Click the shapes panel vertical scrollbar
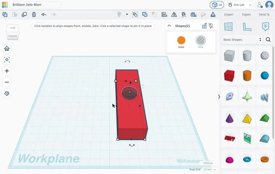The image size is (275, 174). click(273, 92)
